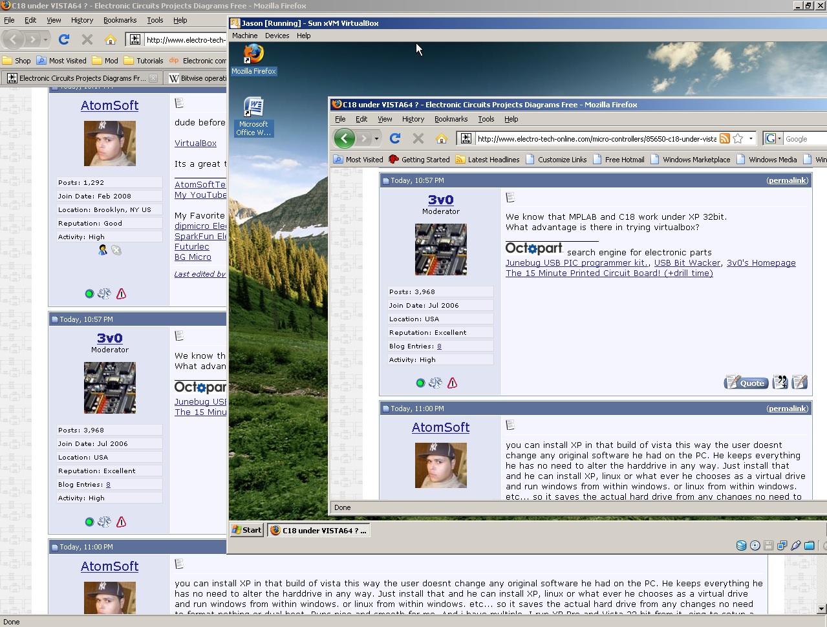
Task: Open quick reply icon beside the Quote button
Action: 800,382
